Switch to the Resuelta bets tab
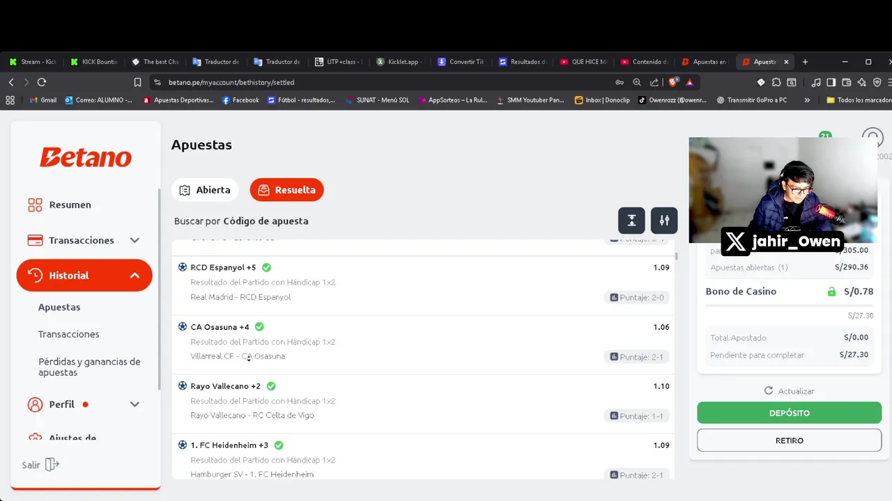The height and width of the screenshot is (501, 892). pyautogui.click(x=286, y=190)
